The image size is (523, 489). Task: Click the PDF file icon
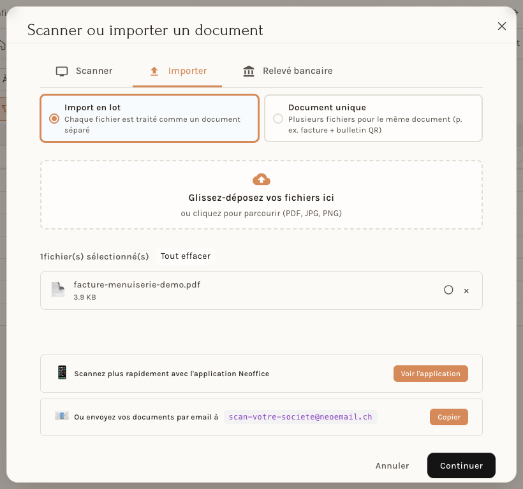click(58, 289)
